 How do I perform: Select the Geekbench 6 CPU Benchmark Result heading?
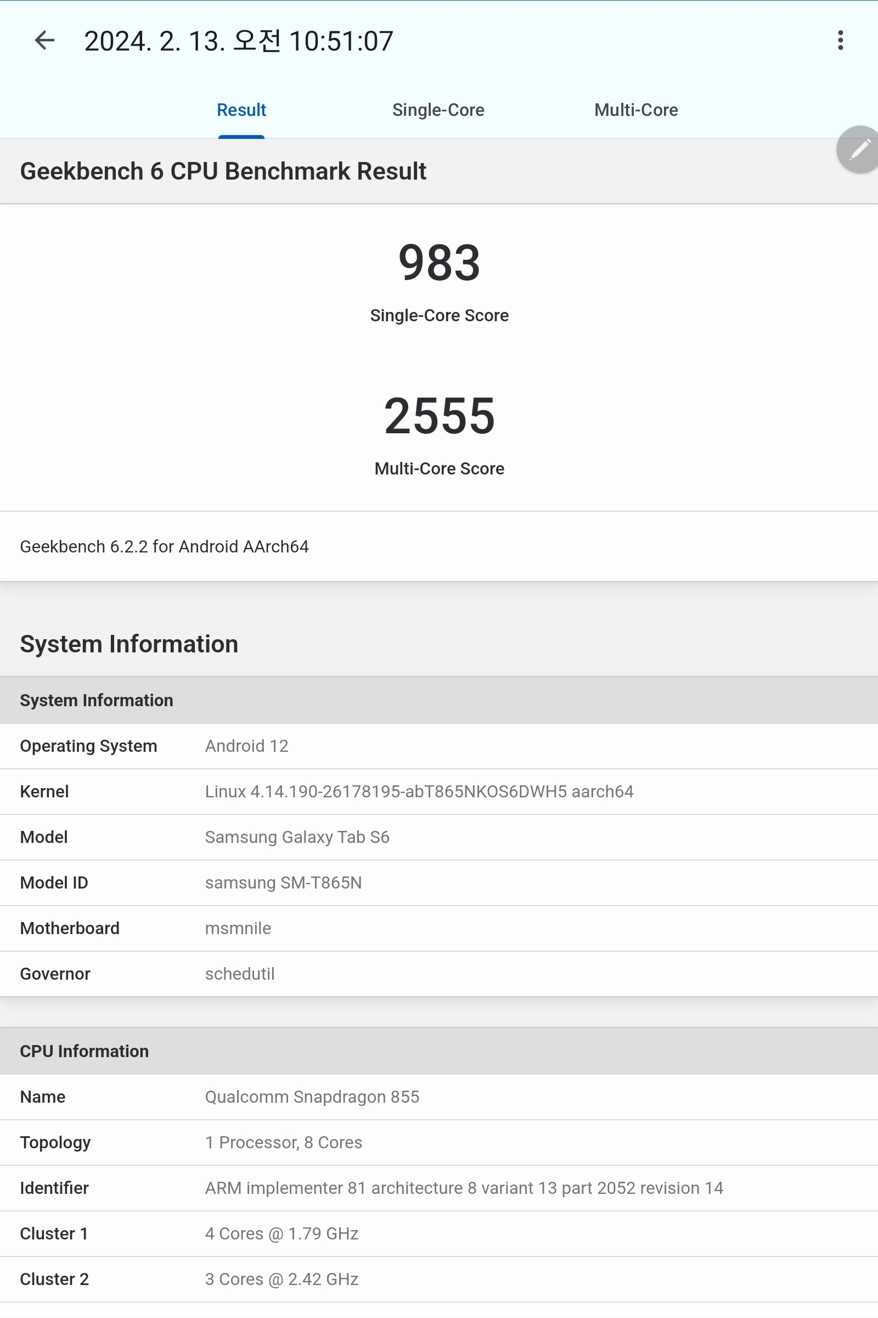click(x=223, y=171)
